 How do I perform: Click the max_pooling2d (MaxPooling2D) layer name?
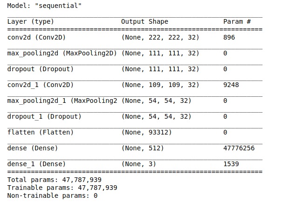62,54
